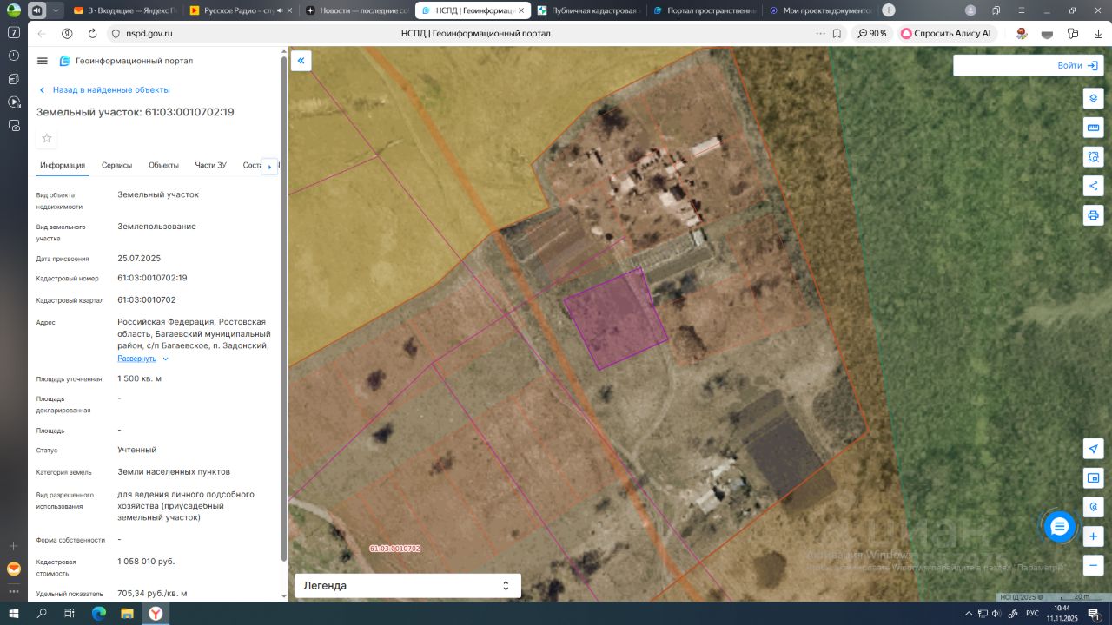
Task: Toggle the РУС keyboard language indicator
Action: (x=1033, y=613)
